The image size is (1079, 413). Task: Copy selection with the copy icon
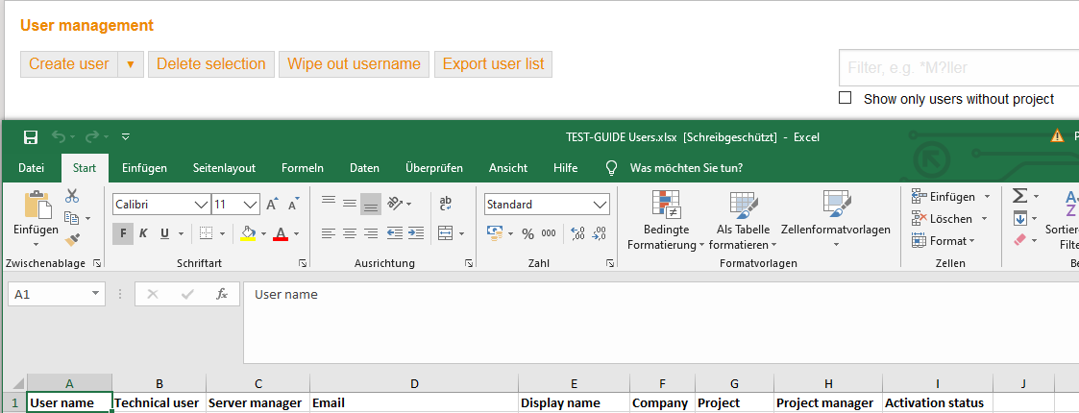pyautogui.click(x=71, y=218)
